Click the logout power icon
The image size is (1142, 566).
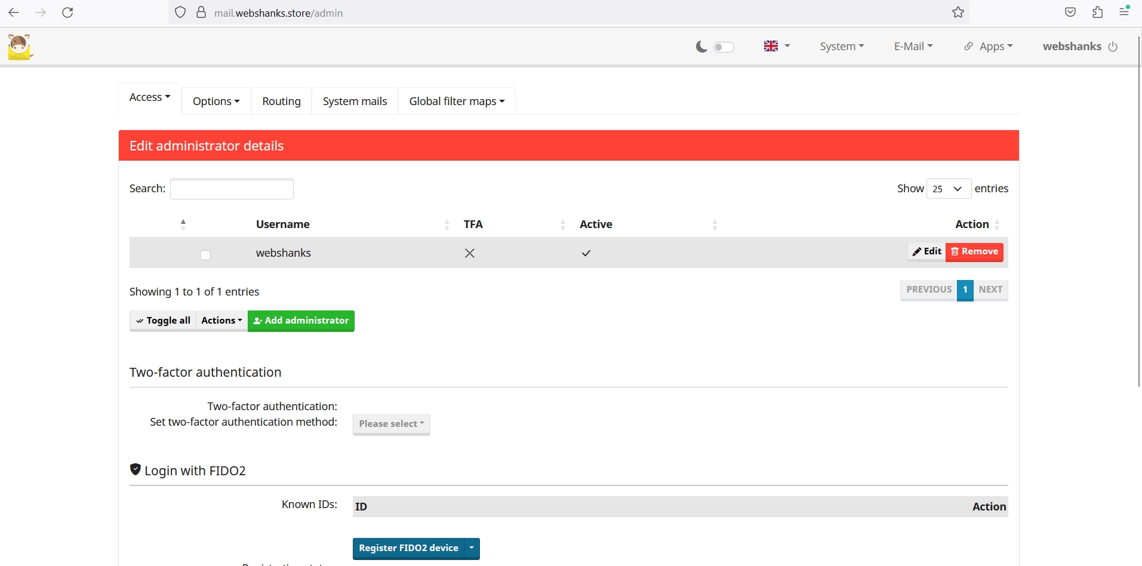[1113, 47]
